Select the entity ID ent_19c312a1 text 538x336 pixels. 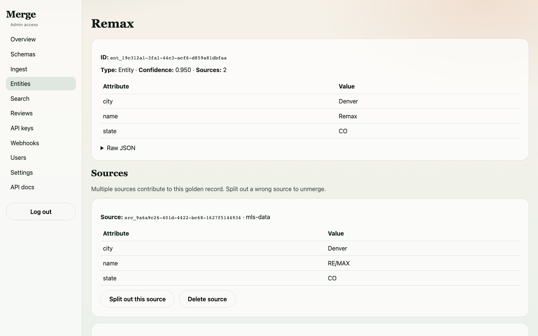pyautogui.click(x=168, y=58)
